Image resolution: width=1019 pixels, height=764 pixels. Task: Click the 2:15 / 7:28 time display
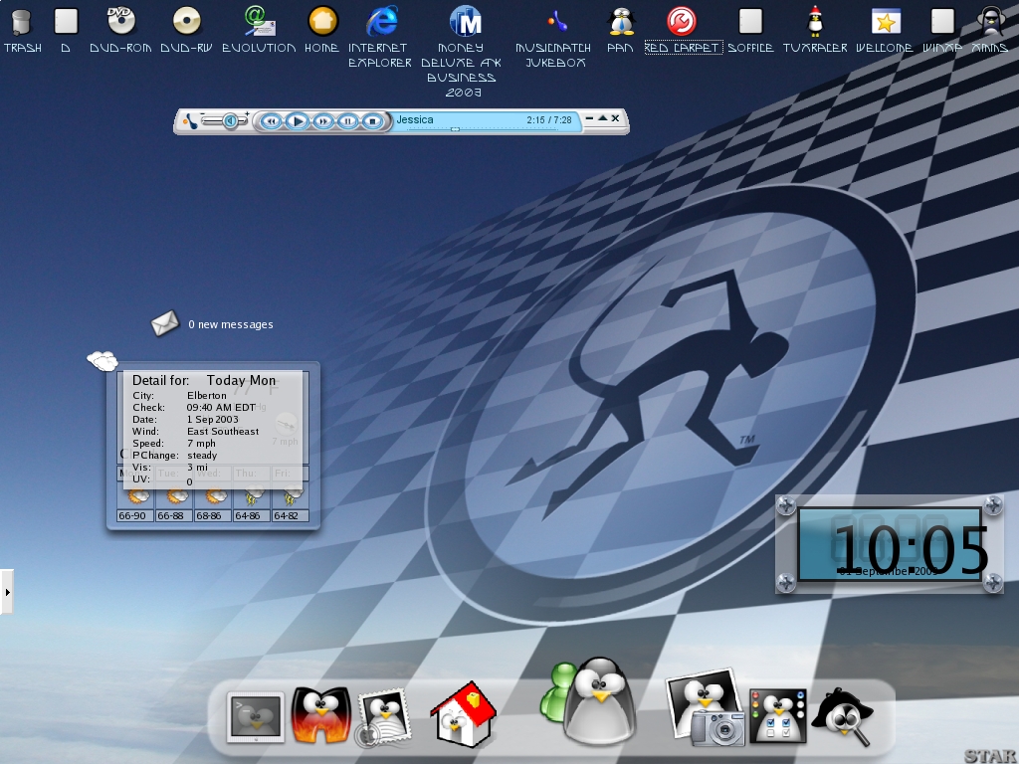(549, 120)
